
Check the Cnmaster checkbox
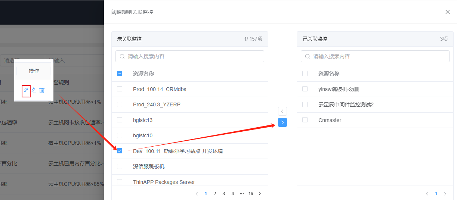tap(305, 120)
